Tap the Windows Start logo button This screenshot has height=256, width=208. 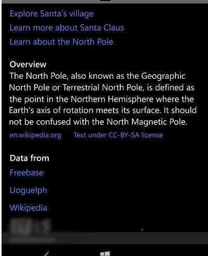[105, 254]
